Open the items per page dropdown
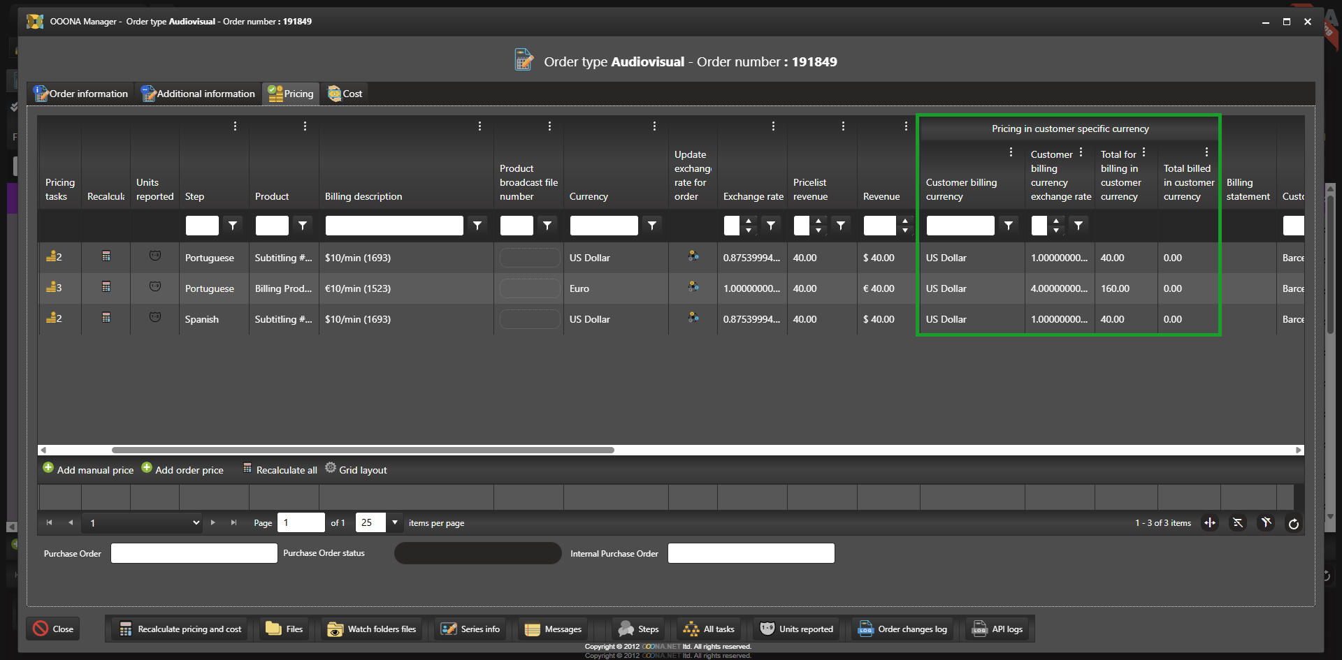Image resolution: width=1342 pixels, height=660 pixels. click(395, 522)
